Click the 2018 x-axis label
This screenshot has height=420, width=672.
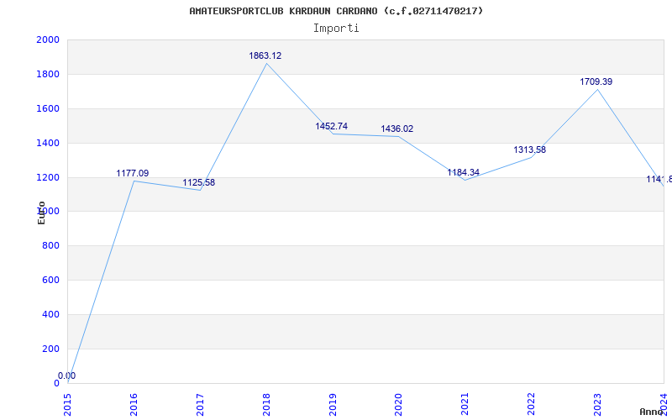266,405
